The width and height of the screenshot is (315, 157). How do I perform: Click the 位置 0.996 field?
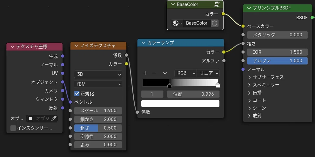click(x=193, y=94)
